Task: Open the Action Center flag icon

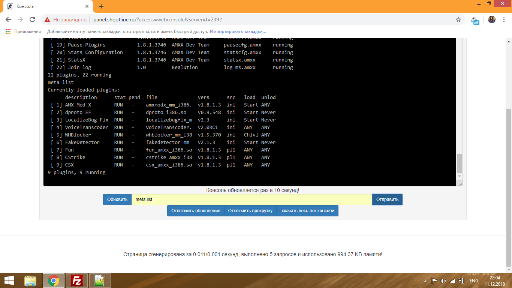Action: click(x=434, y=281)
